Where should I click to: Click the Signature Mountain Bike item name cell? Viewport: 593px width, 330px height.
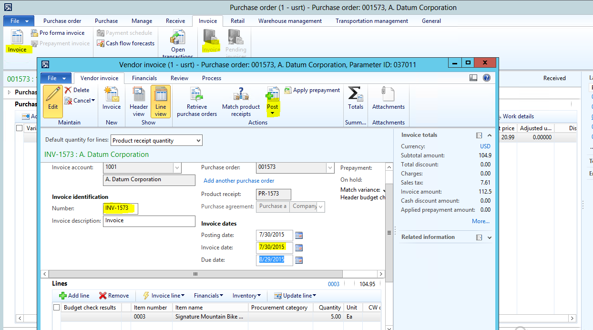(210, 317)
